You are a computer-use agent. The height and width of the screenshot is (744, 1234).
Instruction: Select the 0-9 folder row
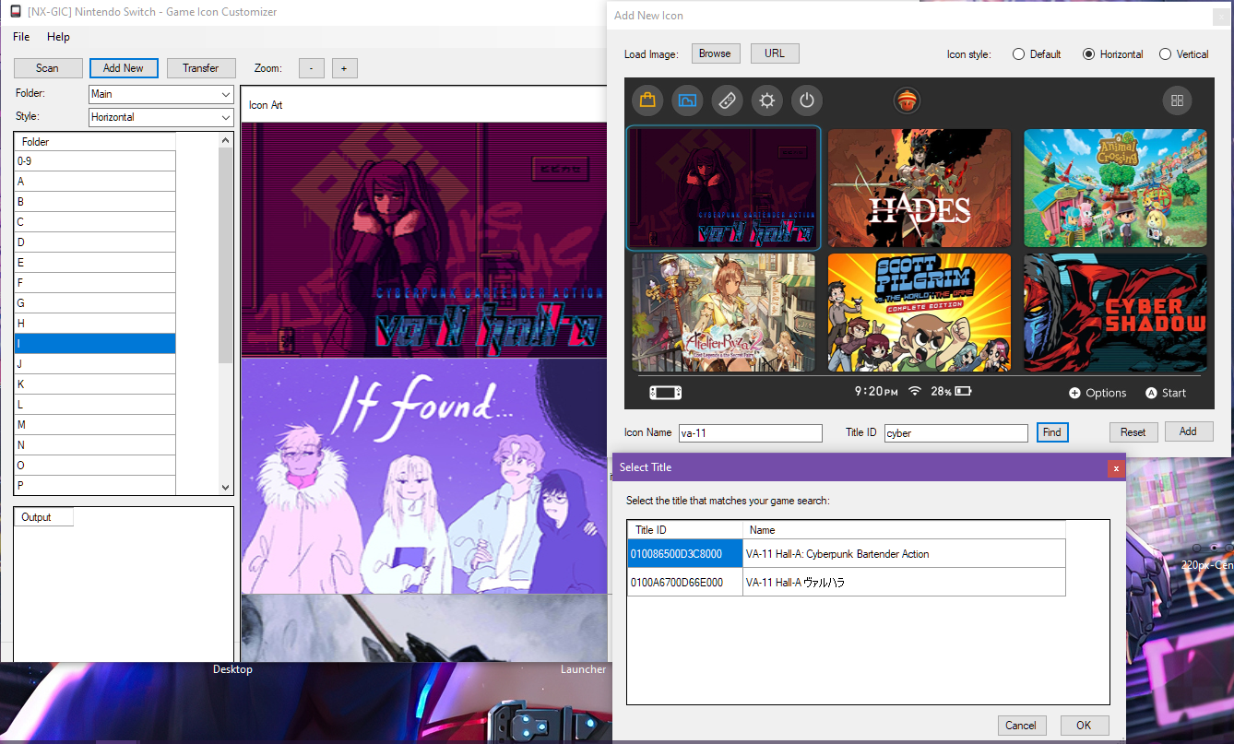(95, 161)
